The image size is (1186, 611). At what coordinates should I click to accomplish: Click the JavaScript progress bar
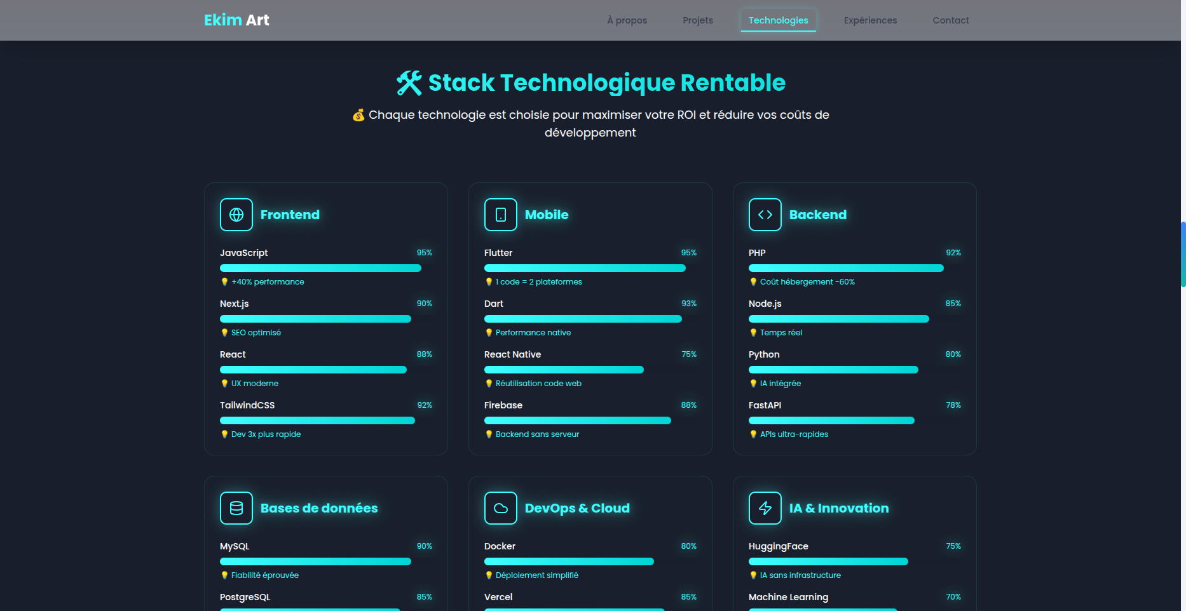click(x=320, y=268)
